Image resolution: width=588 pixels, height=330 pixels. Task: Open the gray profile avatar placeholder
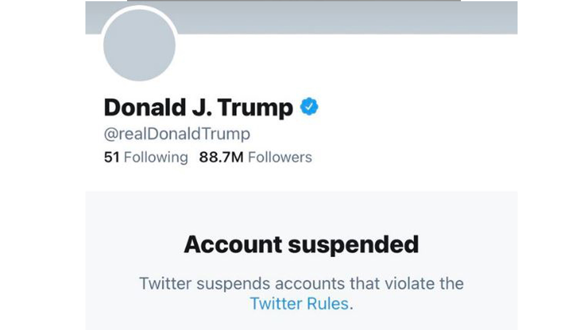pyautogui.click(x=139, y=46)
